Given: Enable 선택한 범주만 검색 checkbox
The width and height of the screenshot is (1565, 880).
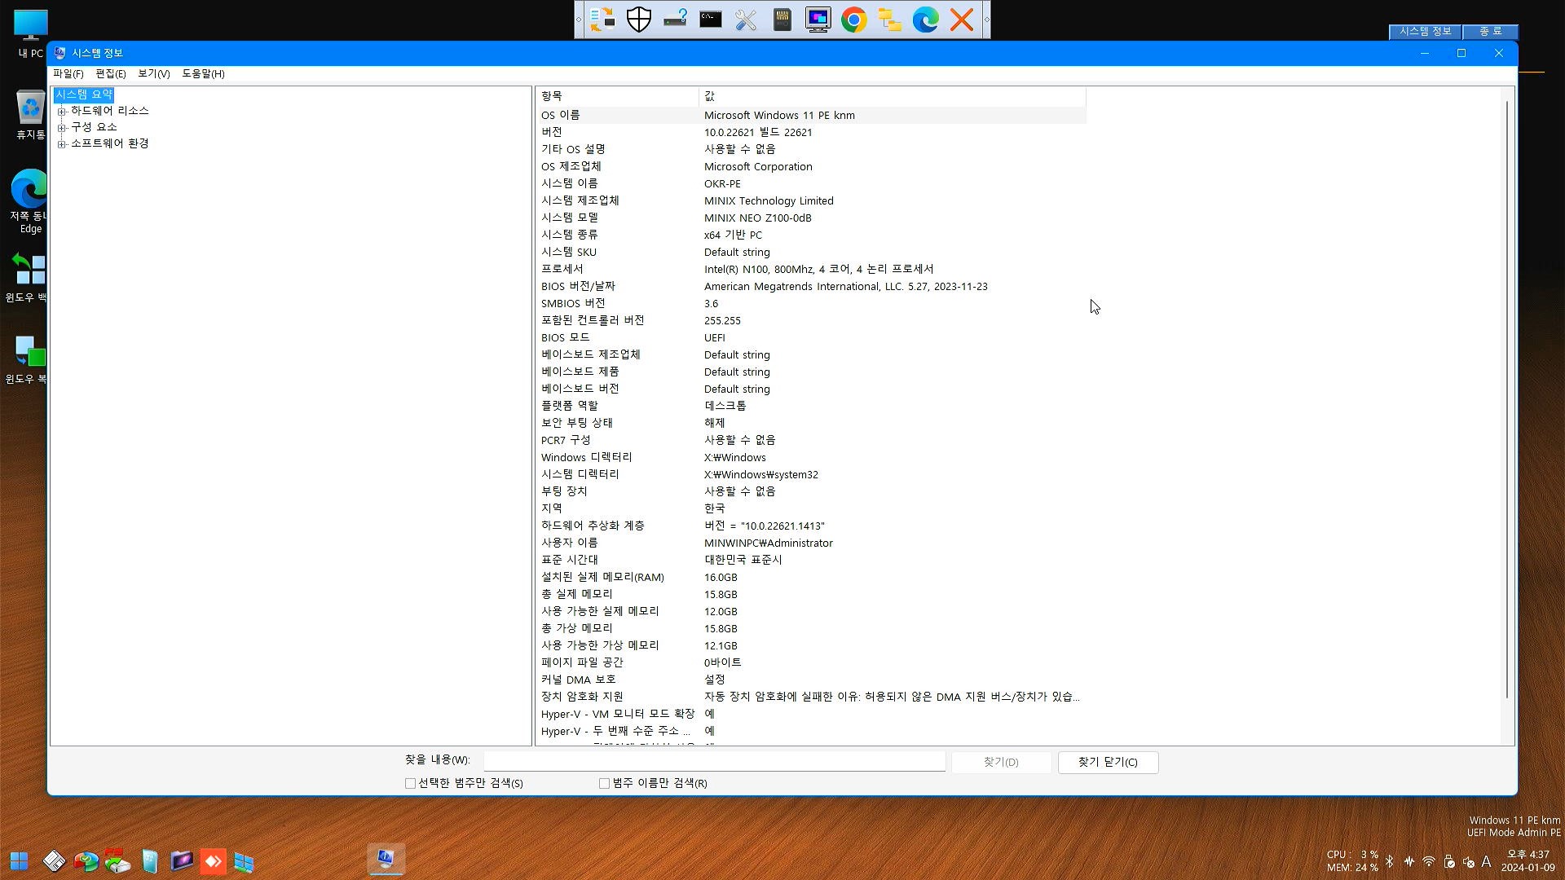Looking at the screenshot, I should tap(410, 783).
